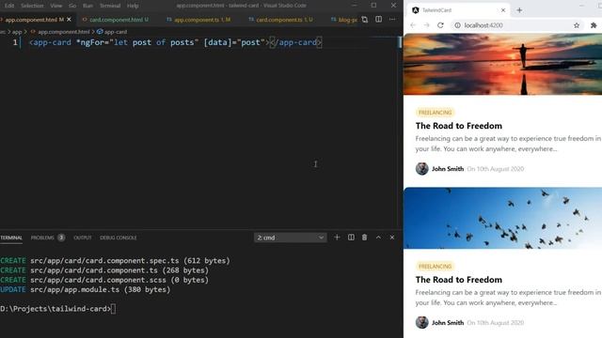Open the Selection menu
The height and width of the screenshot is (338, 602).
(32, 6)
